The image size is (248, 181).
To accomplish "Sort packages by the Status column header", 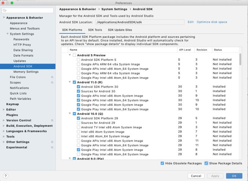I will [x=225, y=50].
